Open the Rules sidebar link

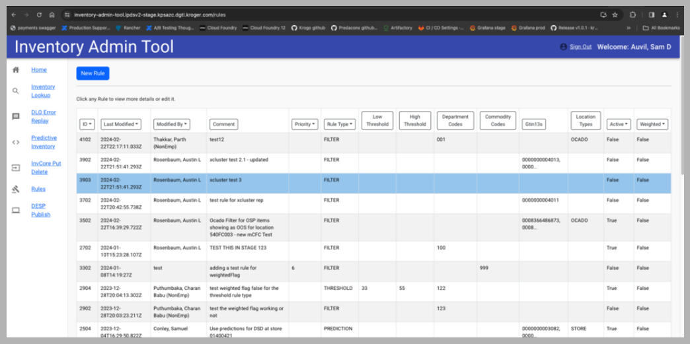[x=38, y=189]
